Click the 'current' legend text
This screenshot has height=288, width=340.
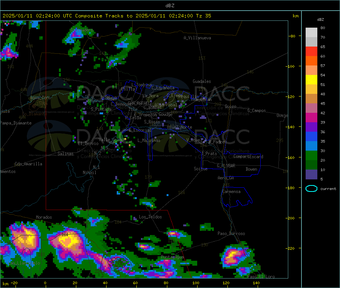point(328,189)
